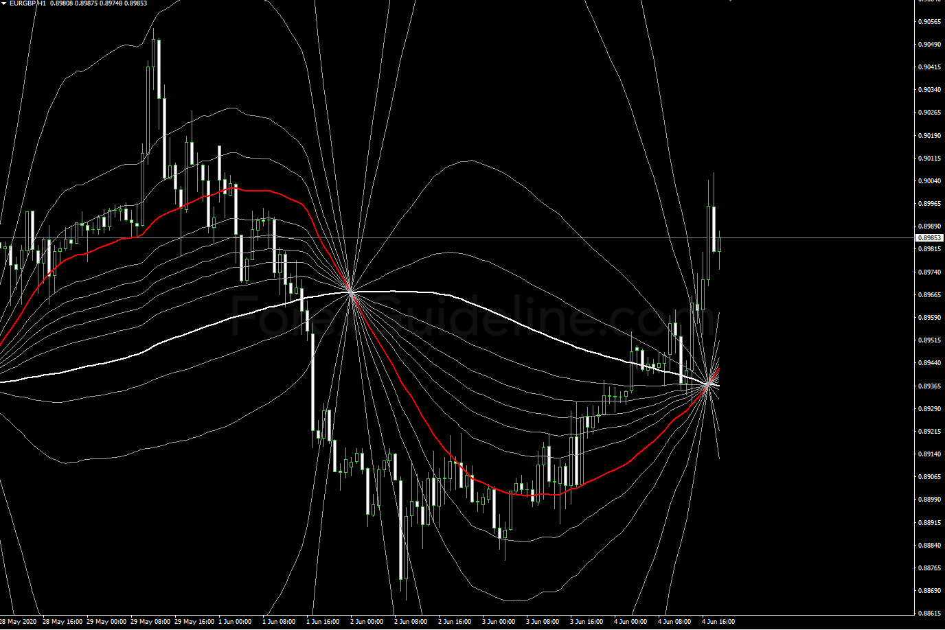Viewport: 945px width, 630px height.
Task: Click the 28 May 2020 date label
Action: tap(18, 622)
